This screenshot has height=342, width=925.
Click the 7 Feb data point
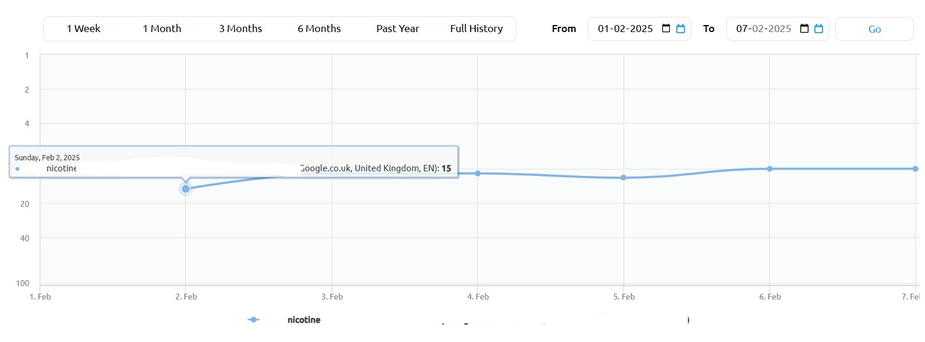pos(915,169)
